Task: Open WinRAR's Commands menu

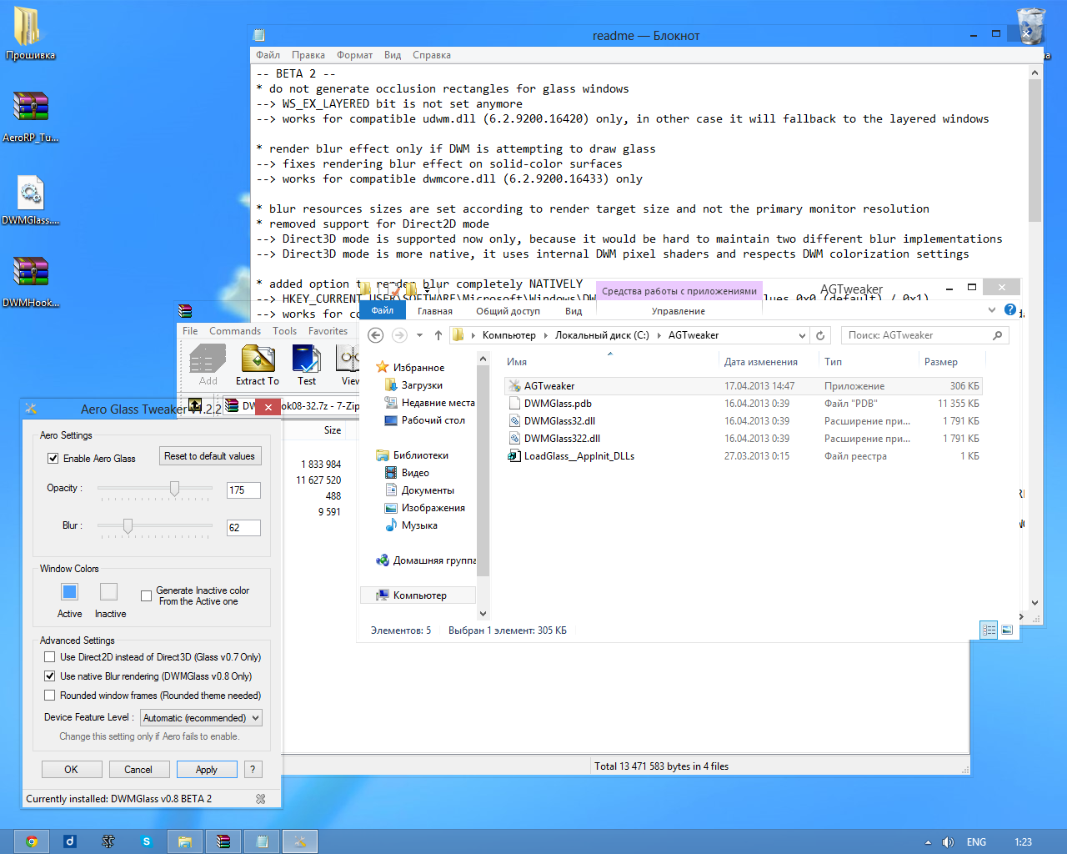Action: pyautogui.click(x=235, y=331)
